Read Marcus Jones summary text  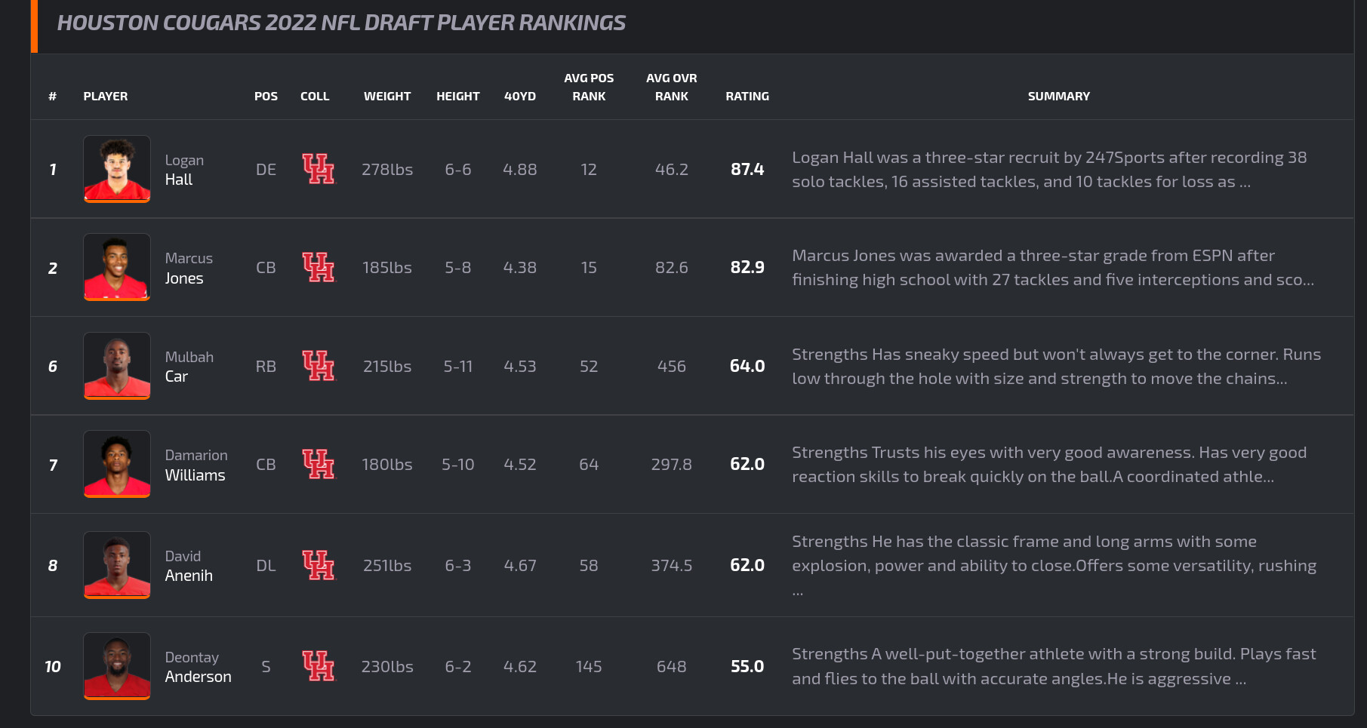[x=1053, y=267]
